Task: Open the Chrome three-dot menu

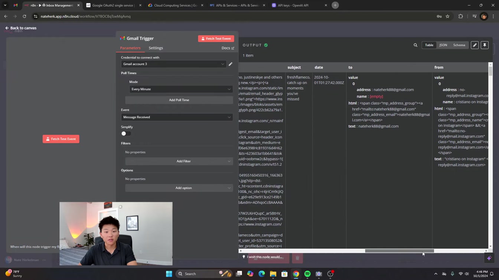Action: tap(493, 16)
